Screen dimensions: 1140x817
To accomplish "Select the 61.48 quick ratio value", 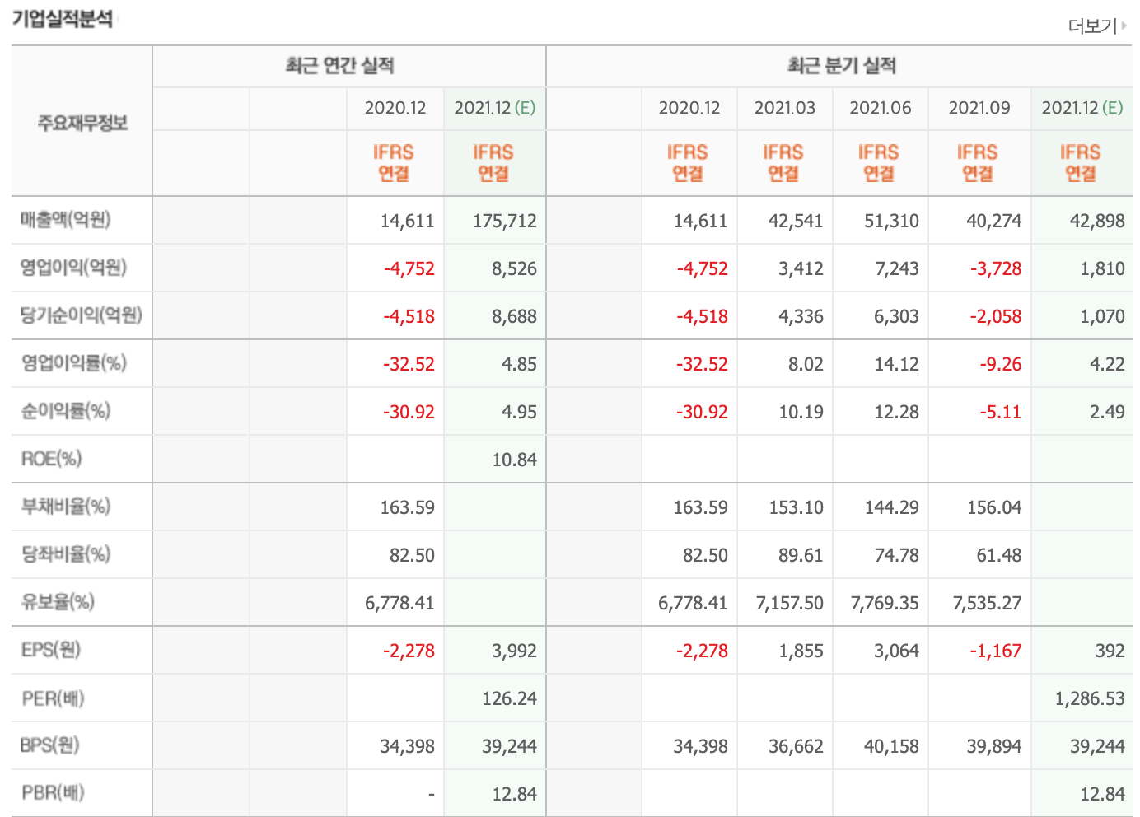I will click(x=998, y=555).
